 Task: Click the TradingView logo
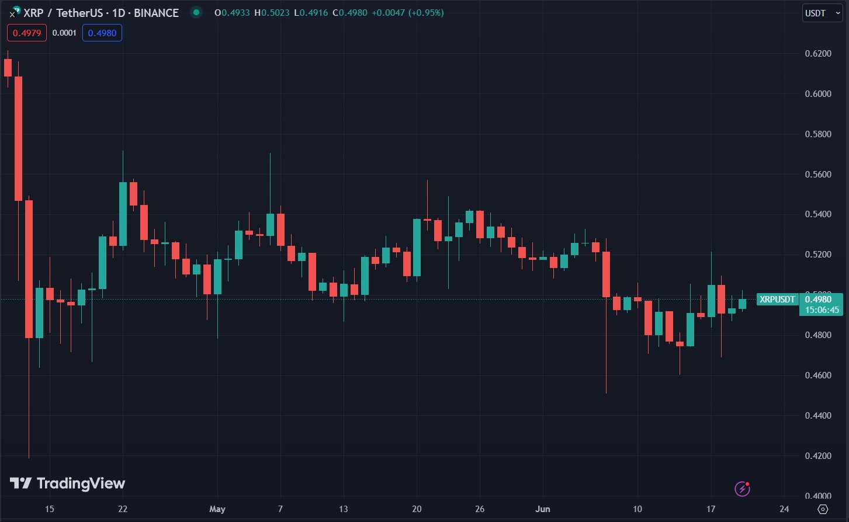[68, 483]
